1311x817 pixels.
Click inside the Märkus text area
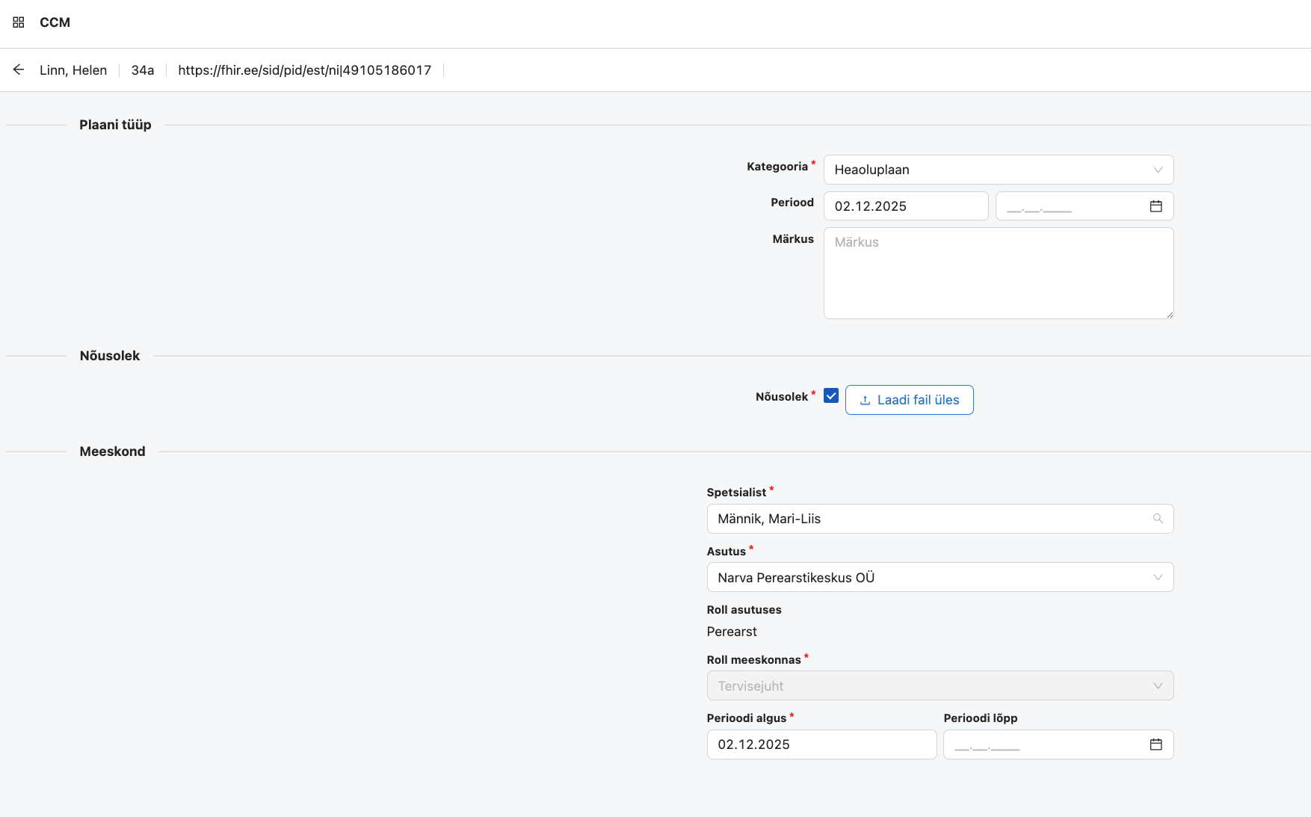(998, 273)
